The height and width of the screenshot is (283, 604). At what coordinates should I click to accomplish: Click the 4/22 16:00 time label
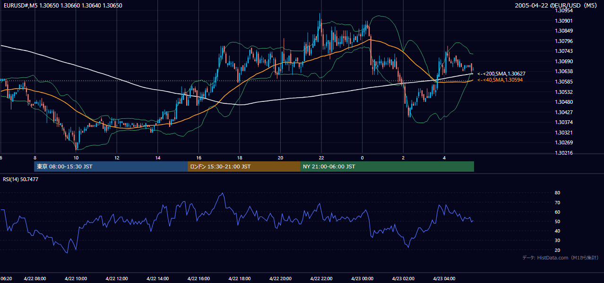click(199, 279)
